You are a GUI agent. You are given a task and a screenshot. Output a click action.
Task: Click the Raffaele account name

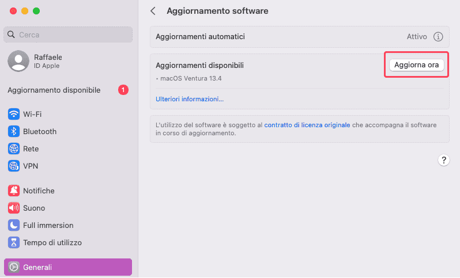tap(48, 57)
